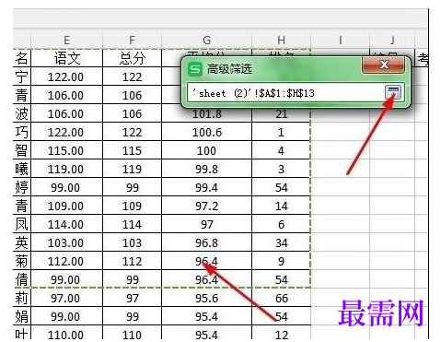Image resolution: width=441 pixels, height=342 pixels.
Task: Select cell 106.00 in the 波 row
Action: click(x=66, y=113)
